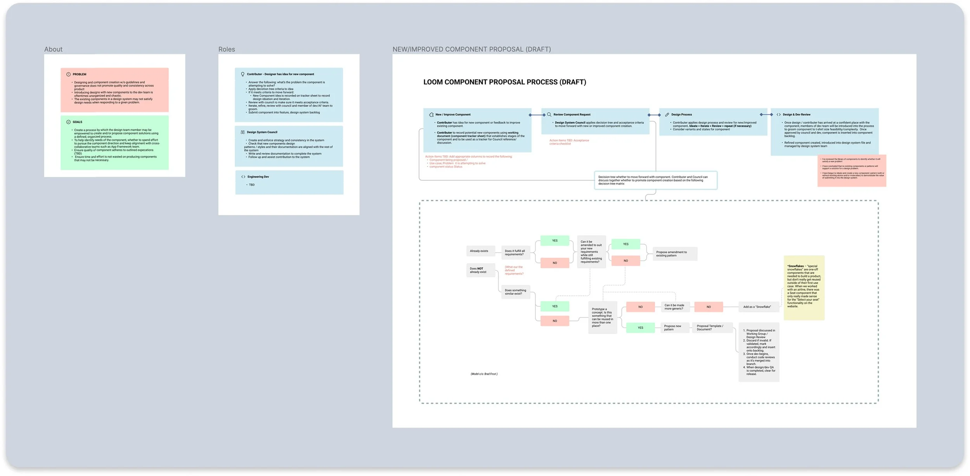Click the Proposal Template / Document? node
This screenshot has width=970, height=476.
pos(712,328)
